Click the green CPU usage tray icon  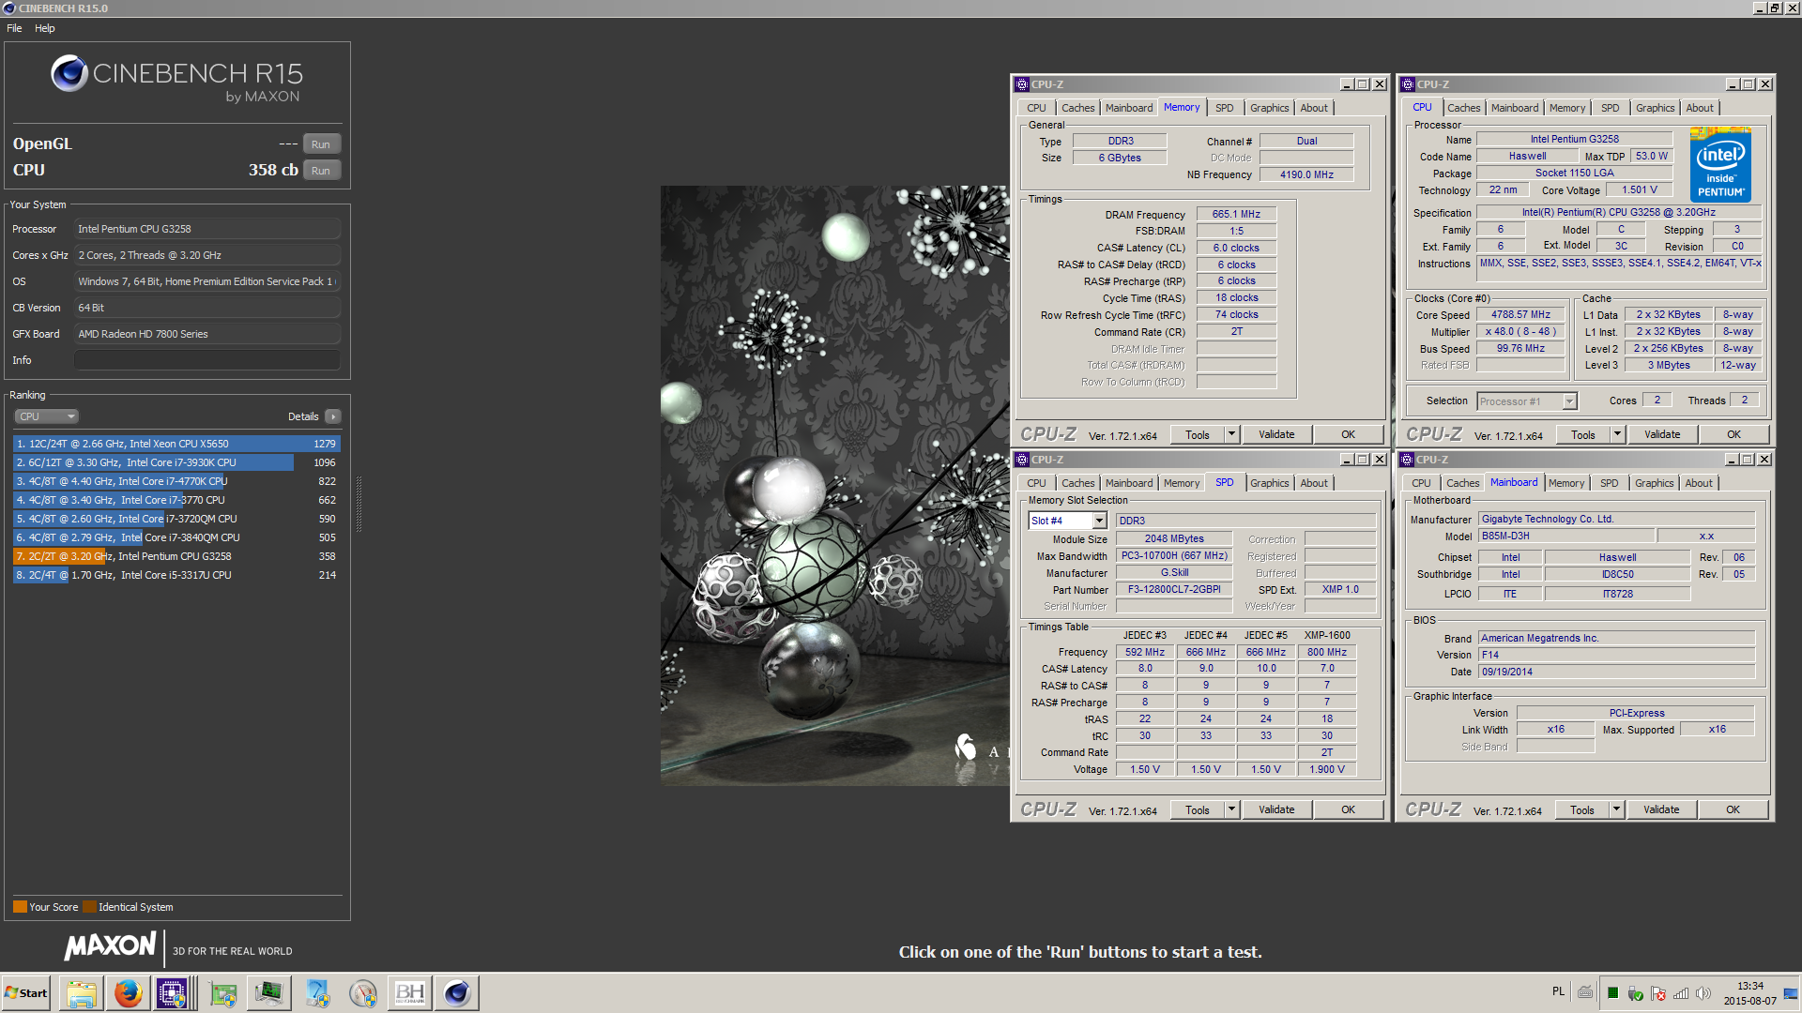[x=1612, y=993]
